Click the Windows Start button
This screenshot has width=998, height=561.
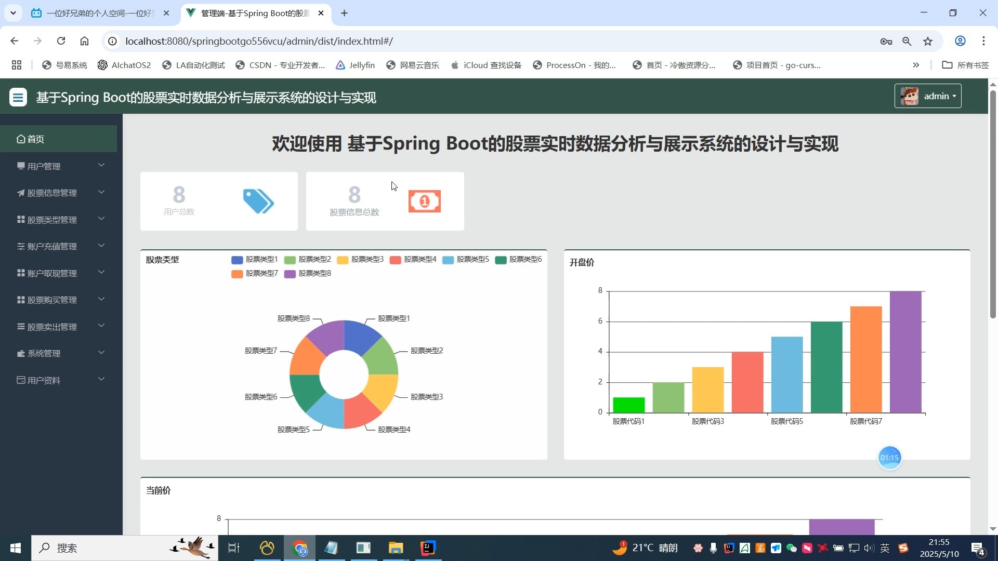[16, 548]
